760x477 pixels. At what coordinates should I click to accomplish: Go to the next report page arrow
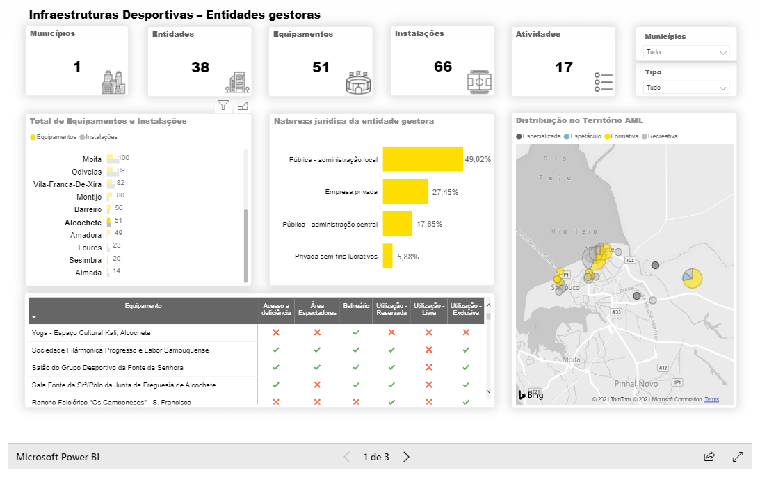click(407, 457)
